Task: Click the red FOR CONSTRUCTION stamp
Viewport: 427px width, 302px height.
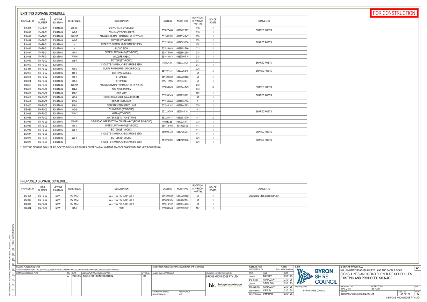Action: point(394,13)
